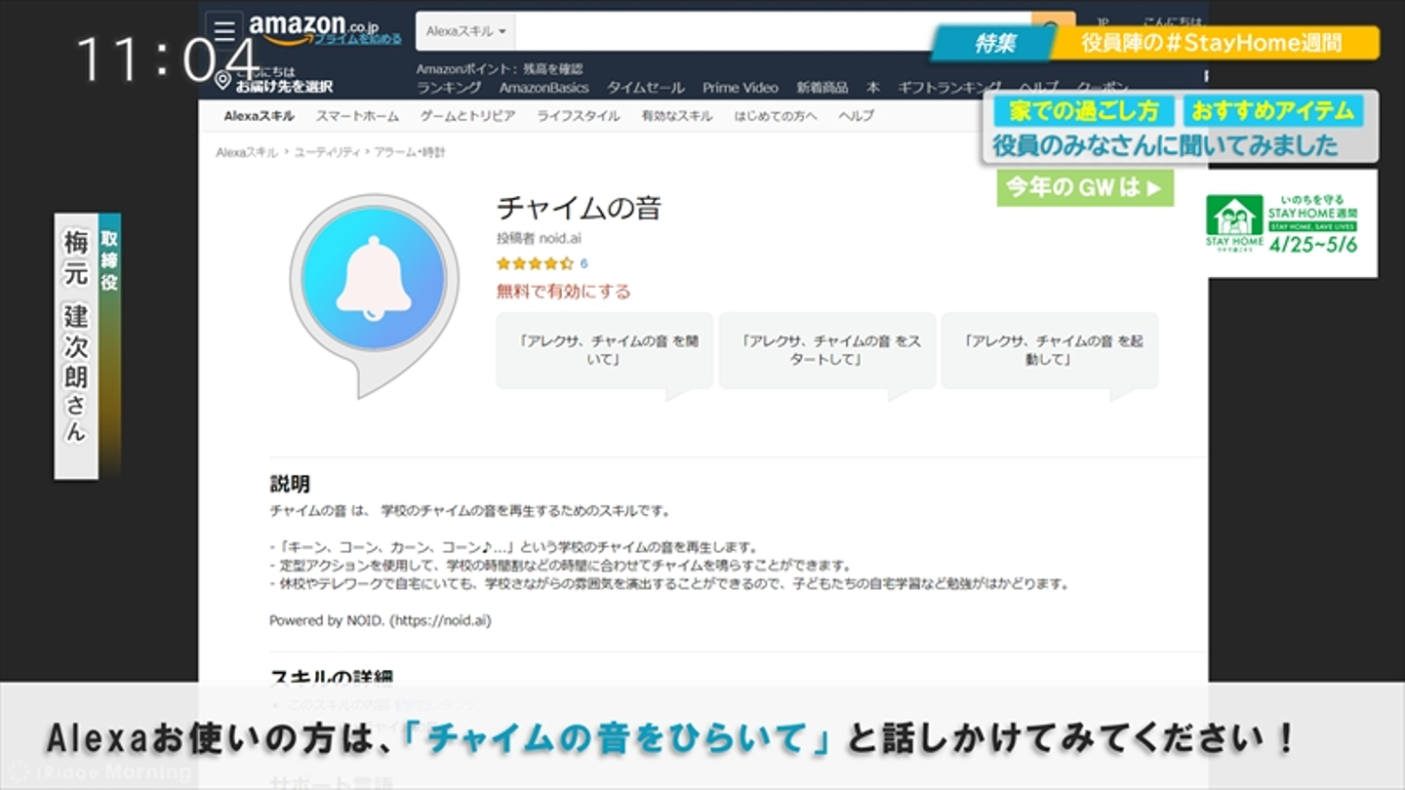
Task: Open ランキング in the navigation bar
Action: (x=449, y=88)
